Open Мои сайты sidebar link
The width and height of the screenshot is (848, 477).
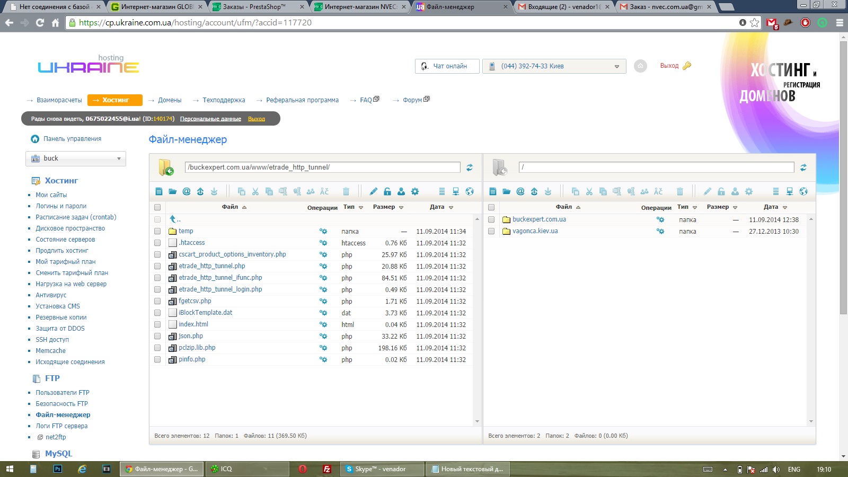pyautogui.click(x=51, y=195)
